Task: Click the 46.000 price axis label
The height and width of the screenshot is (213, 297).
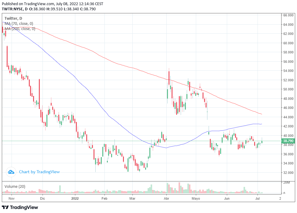Action: click(288, 108)
